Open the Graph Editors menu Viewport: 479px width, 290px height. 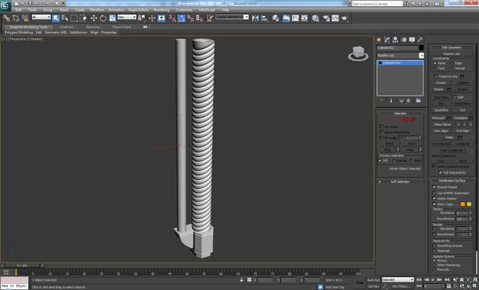pyautogui.click(x=138, y=10)
